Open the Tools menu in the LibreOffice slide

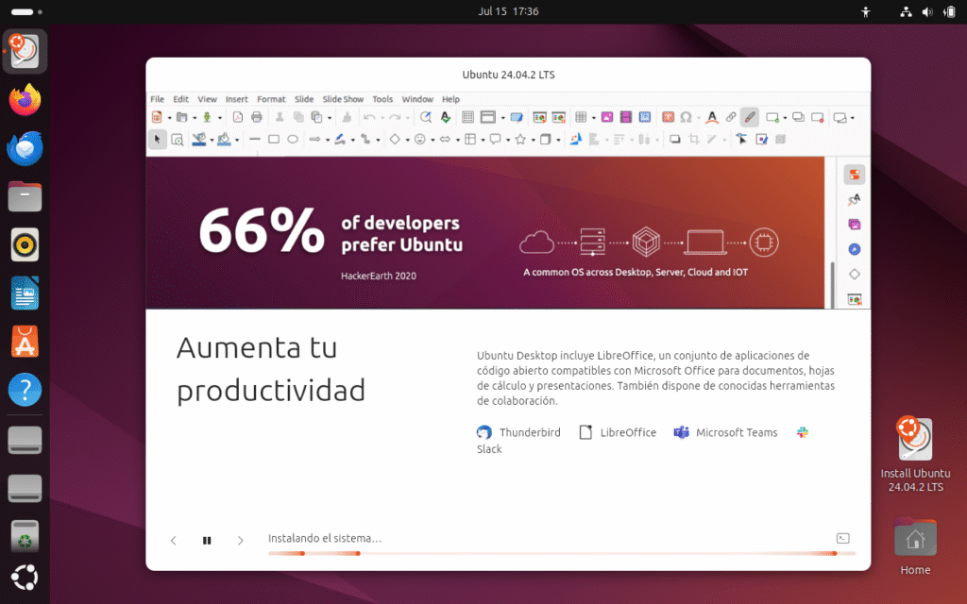click(382, 99)
